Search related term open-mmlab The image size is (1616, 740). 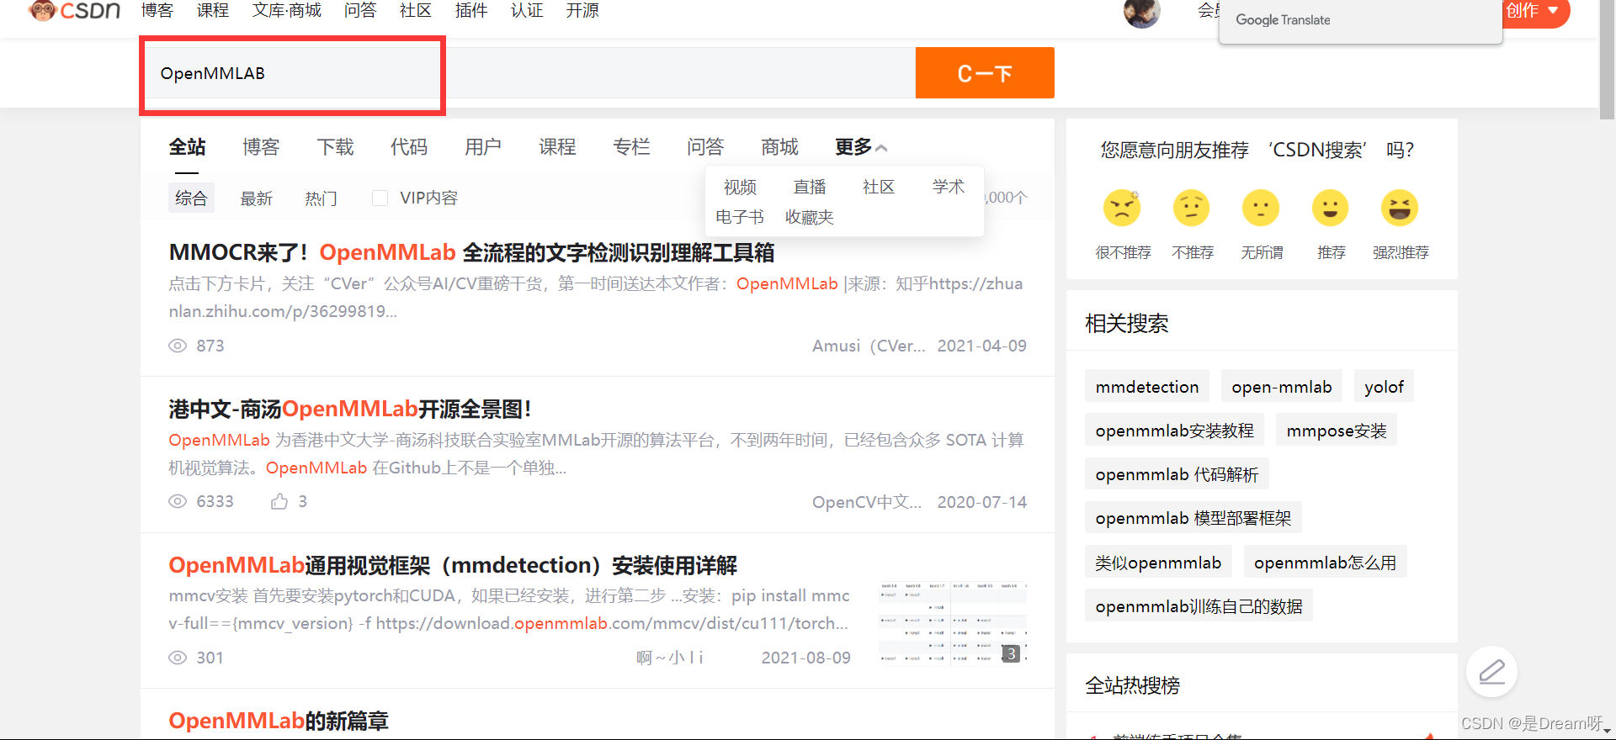pos(1282,387)
